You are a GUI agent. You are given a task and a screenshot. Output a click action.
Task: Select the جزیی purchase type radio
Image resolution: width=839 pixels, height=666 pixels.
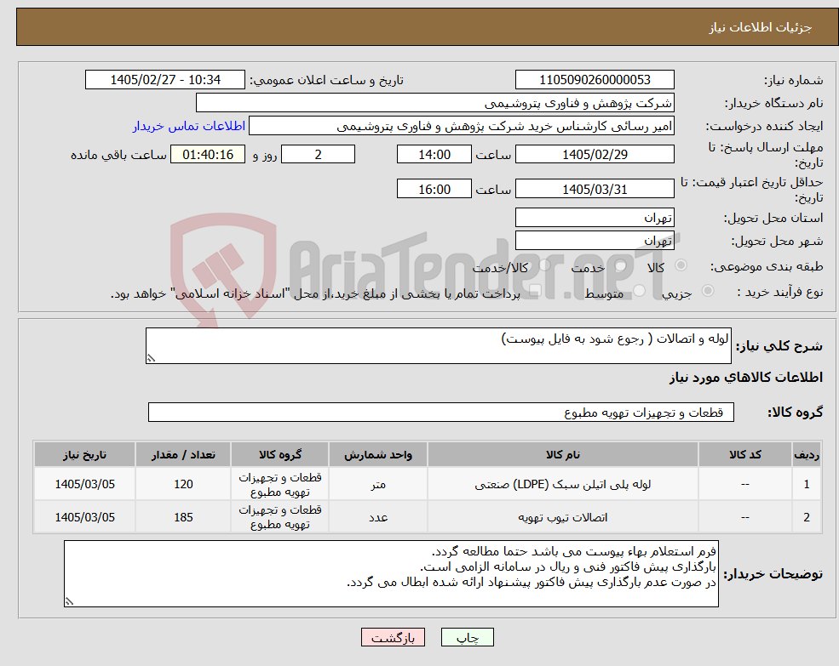click(708, 291)
